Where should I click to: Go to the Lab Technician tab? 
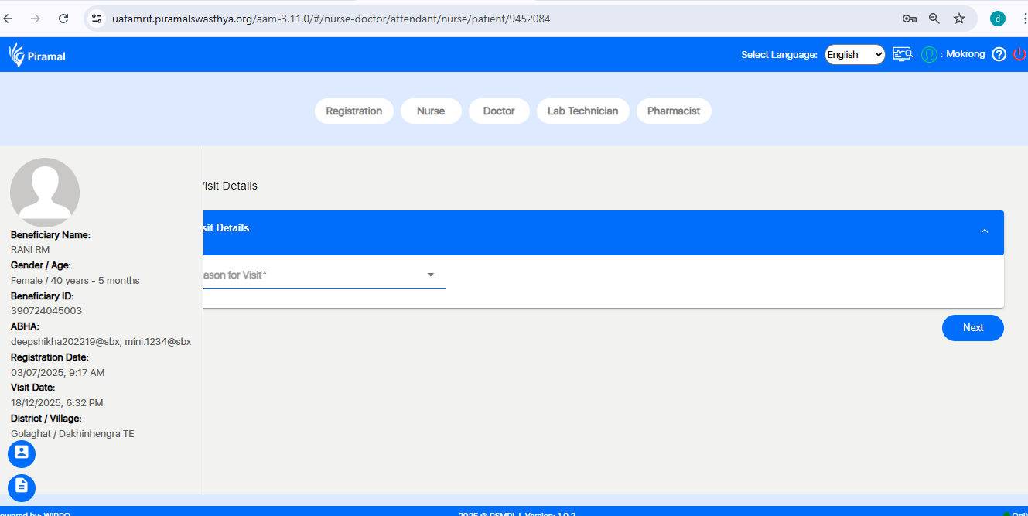pyautogui.click(x=582, y=111)
